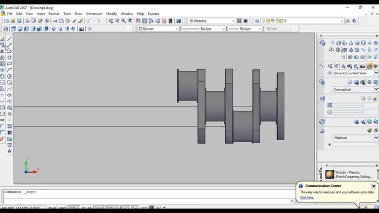
Task: Click the Cut to clipboard icon
Action: point(55,21)
